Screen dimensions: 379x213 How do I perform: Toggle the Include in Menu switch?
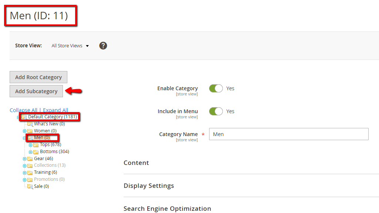tap(216, 111)
